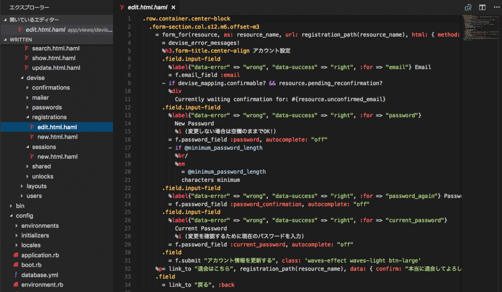Click the 'アカウント設定' heading code text
Screen dimensions: 502x292
(x=272, y=51)
